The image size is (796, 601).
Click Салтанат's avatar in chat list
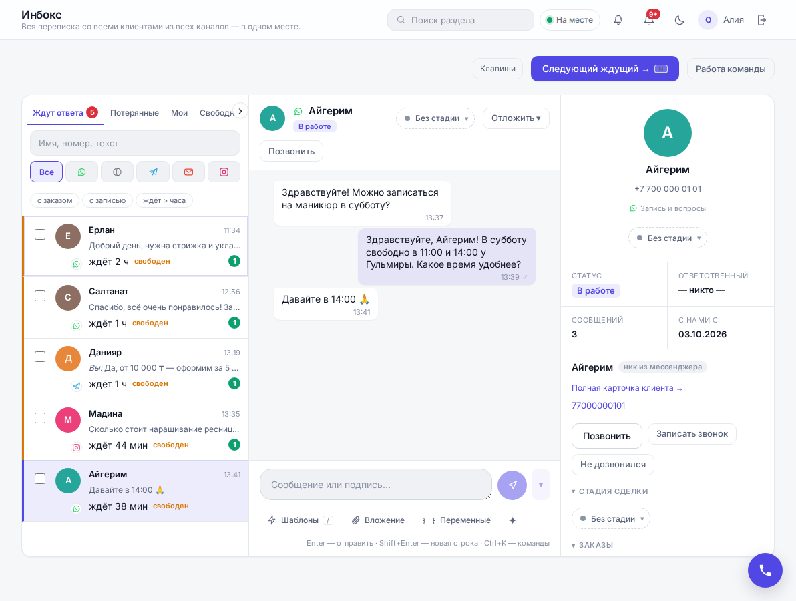(68, 297)
